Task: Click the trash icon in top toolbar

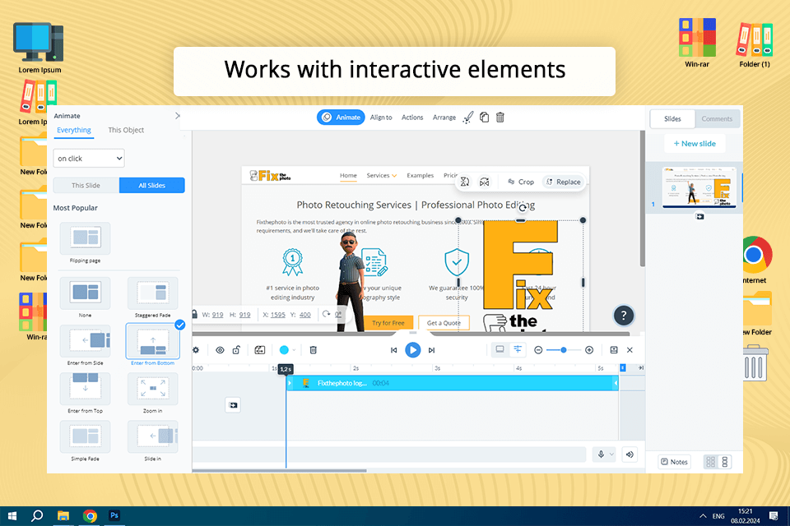Action: (x=500, y=118)
